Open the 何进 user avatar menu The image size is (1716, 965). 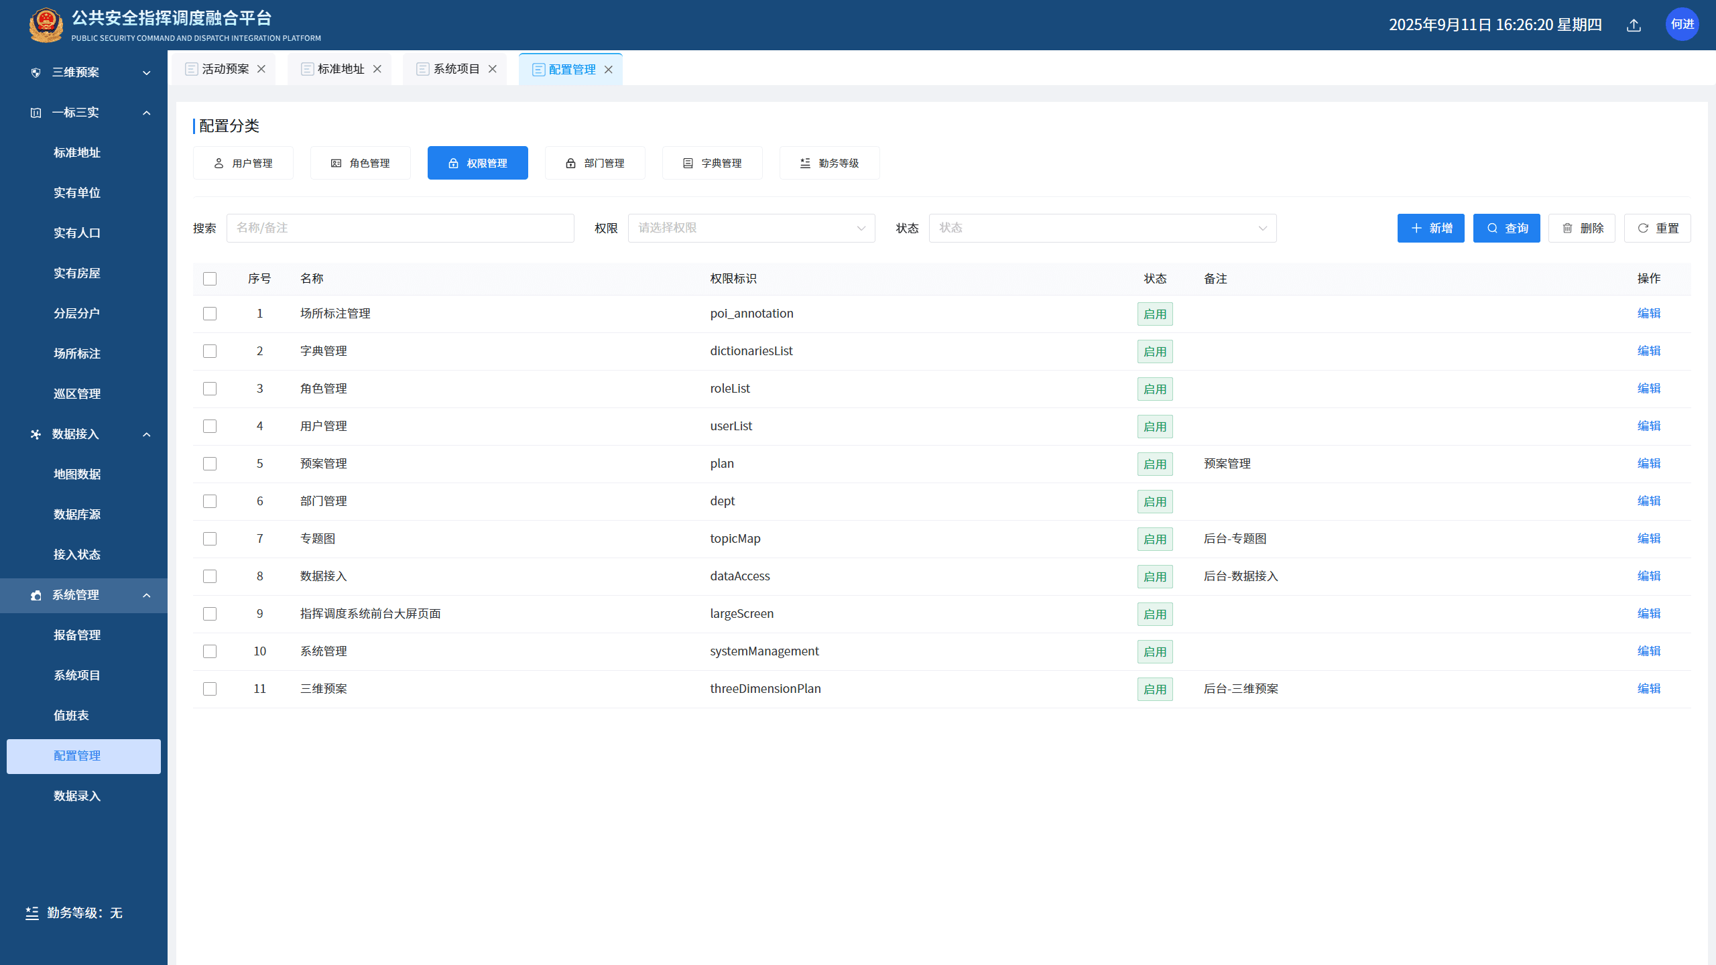coord(1682,25)
